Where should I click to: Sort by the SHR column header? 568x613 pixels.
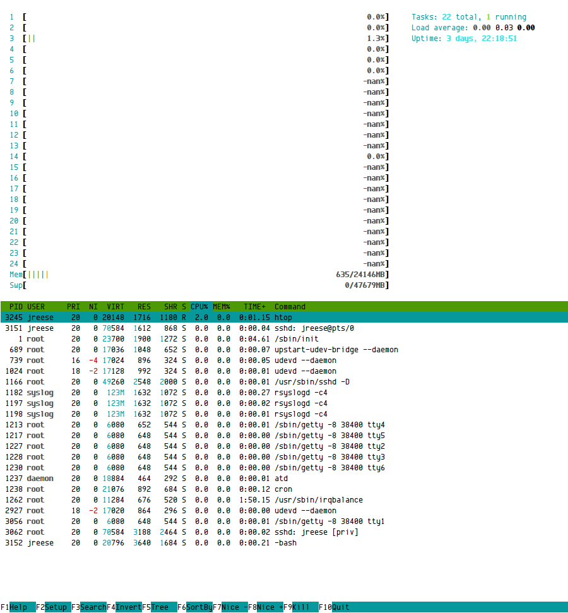pyautogui.click(x=170, y=307)
